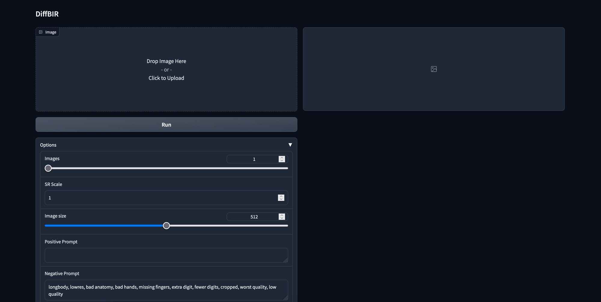
Task: Click the Positive Prompt resize handle
Action: click(x=285, y=260)
